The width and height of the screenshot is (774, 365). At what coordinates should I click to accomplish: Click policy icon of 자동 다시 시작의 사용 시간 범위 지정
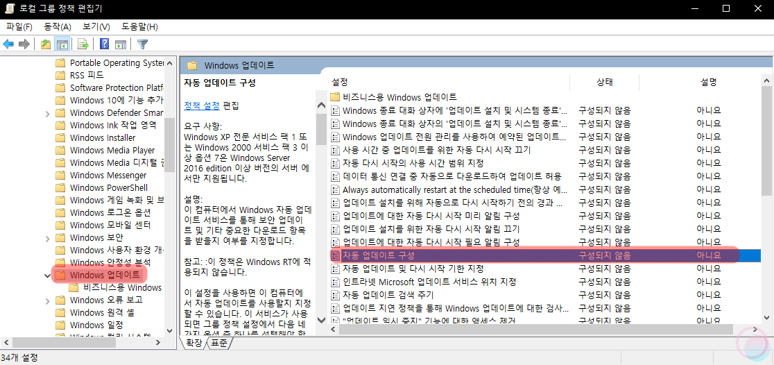click(336, 163)
